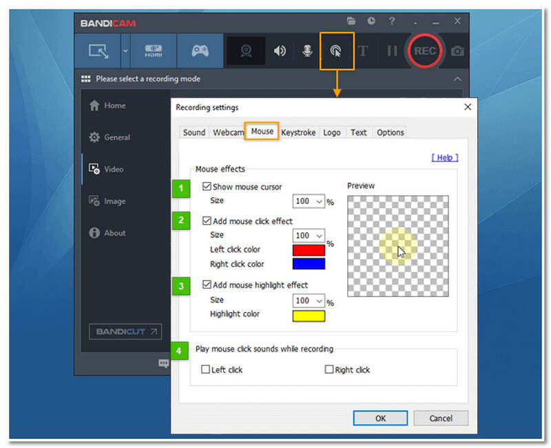Take a screenshot with camera icon

457,51
